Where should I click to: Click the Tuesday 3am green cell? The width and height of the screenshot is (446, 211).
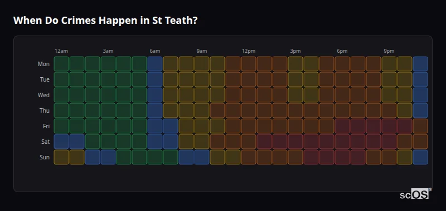pyautogui.click(x=108, y=79)
